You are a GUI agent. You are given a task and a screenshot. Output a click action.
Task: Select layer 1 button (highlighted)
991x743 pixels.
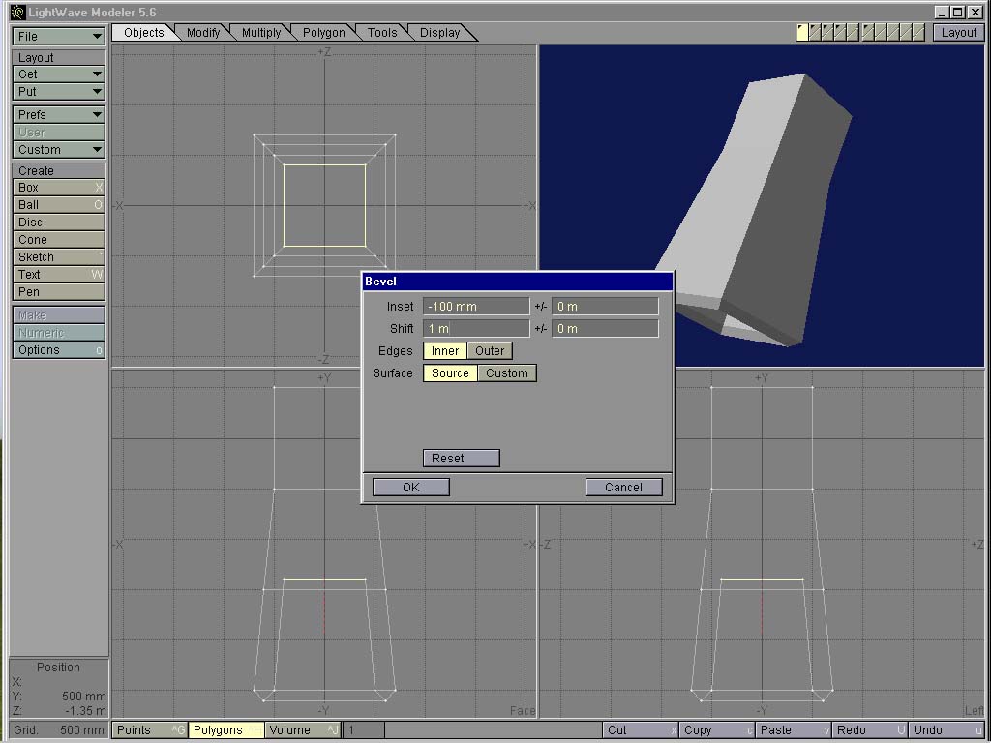pyautogui.click(x=802, y=32)
